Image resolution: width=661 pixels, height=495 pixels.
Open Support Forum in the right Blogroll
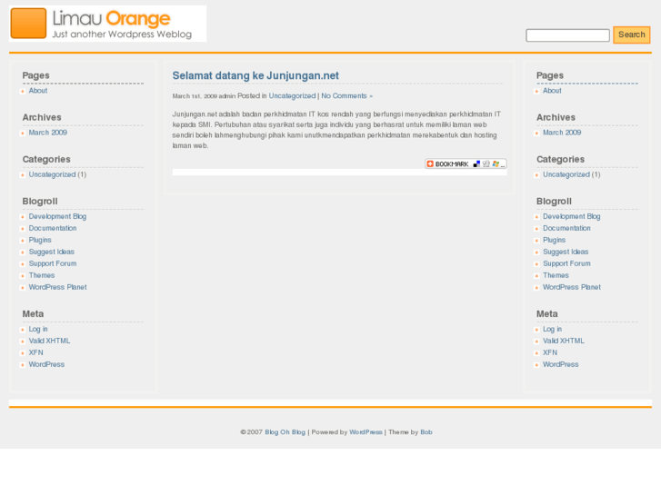567,263
